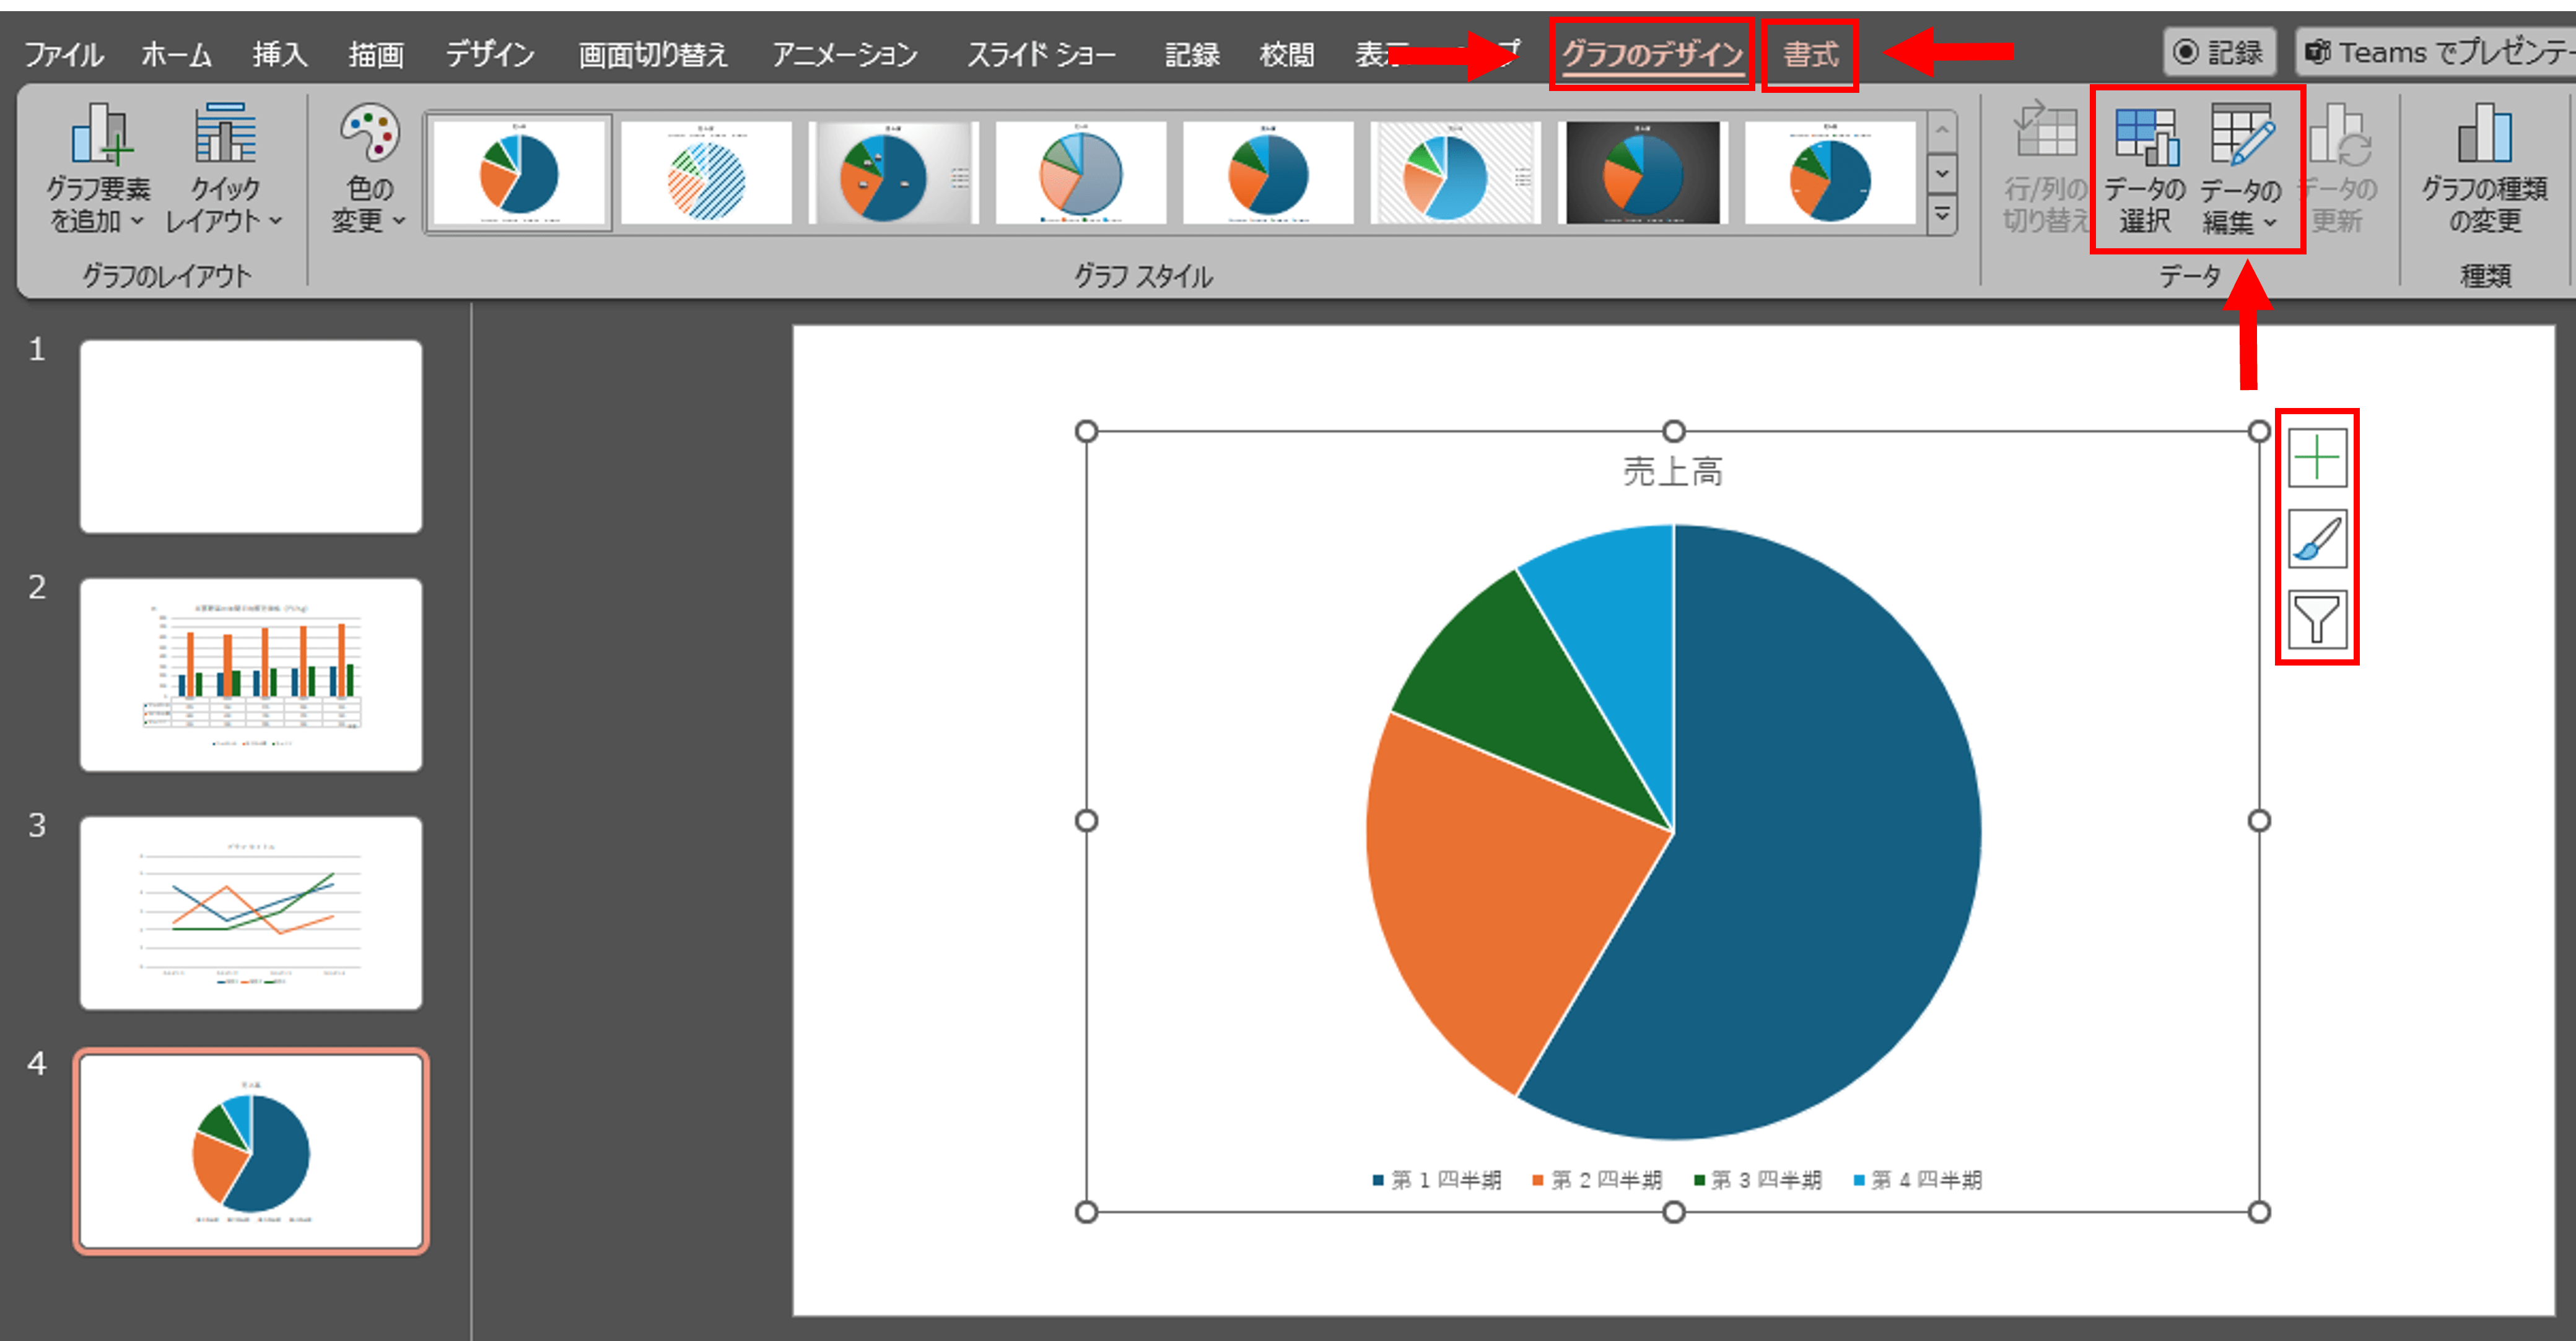2576x1341 pixels.
Task: Switch to the ホーム tab
Action: [x=176, y=54]
